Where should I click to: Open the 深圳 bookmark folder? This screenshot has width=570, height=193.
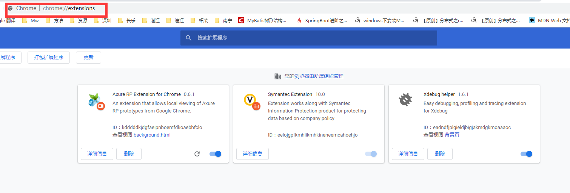[103, 20]
